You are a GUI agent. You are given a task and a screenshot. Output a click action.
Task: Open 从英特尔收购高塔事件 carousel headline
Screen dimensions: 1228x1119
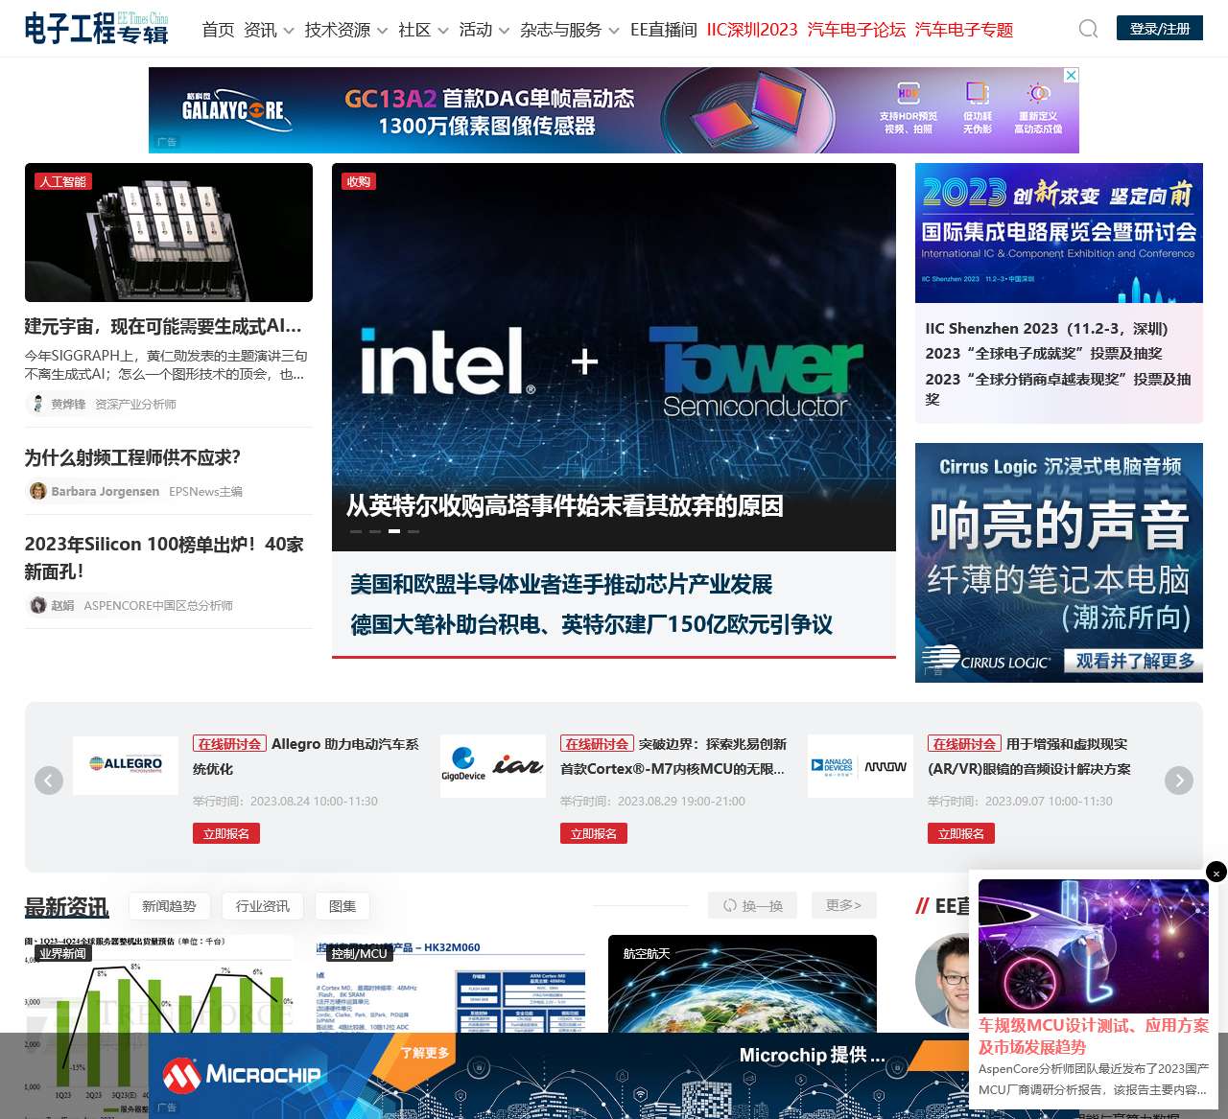[565, 505]
